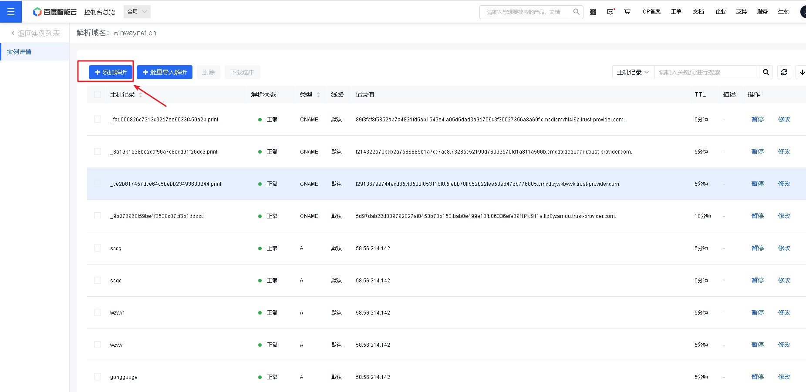
Task: Search host records with magnifier button
Action: [766, 72]
